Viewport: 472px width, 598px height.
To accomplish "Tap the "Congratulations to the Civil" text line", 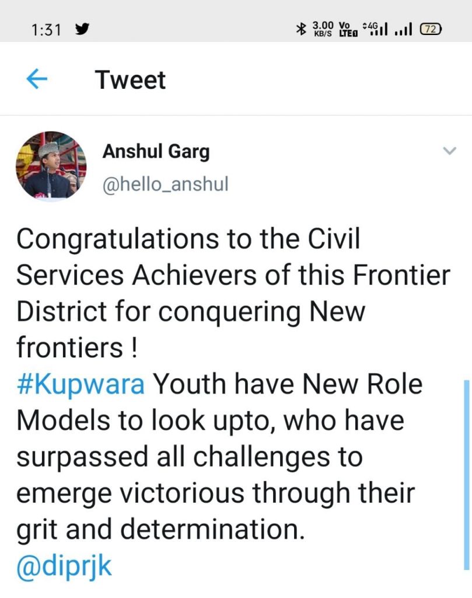I will click(x=188, y=239).
